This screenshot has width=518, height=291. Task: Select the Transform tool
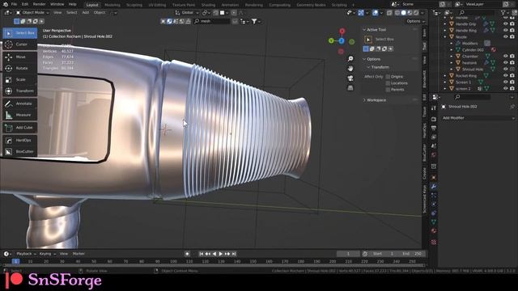[x=19, y=91]
